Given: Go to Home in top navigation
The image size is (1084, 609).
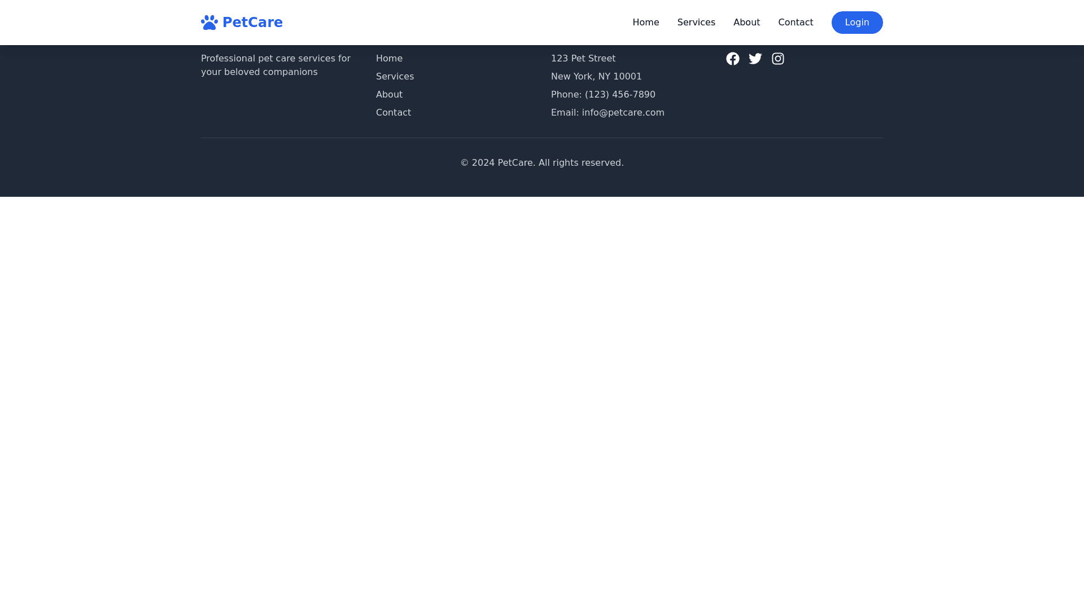Looking at the screenshot, I should 645,23.
